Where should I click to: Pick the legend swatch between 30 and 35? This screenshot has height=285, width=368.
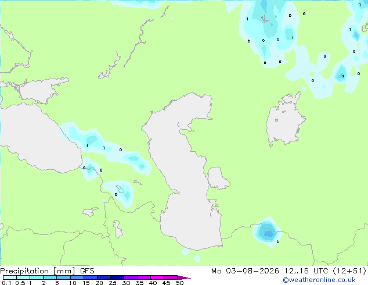tap(131, 277)
